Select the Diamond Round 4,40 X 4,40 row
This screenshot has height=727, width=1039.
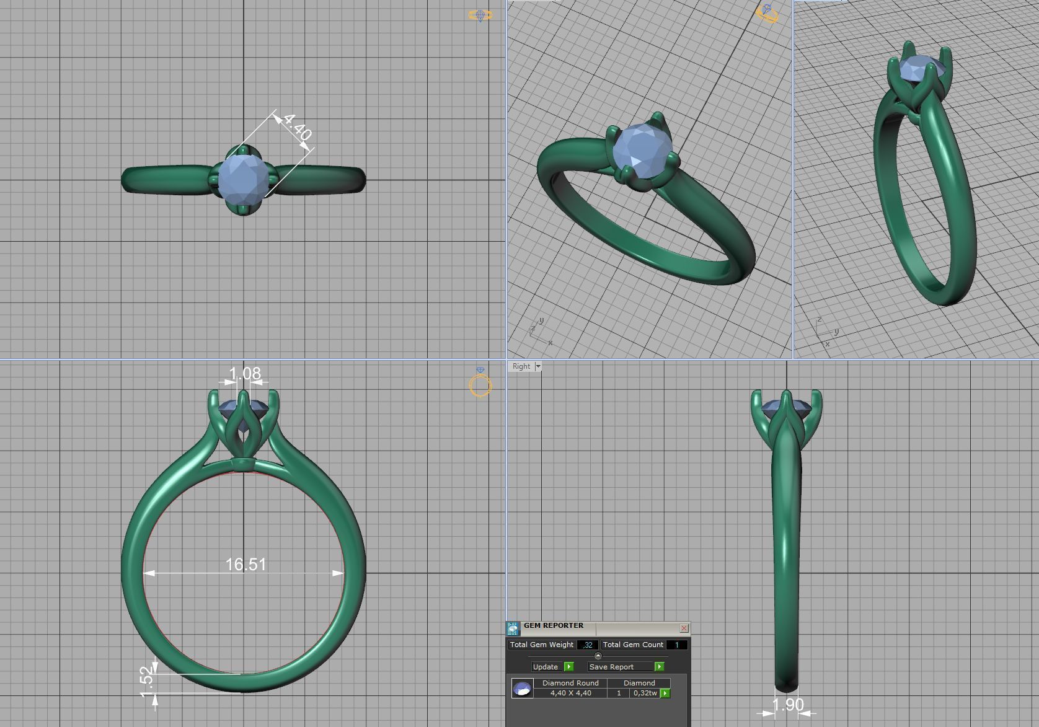tap(570, 694)
